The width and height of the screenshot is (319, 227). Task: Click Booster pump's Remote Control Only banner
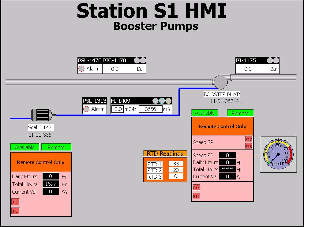point(223,126)
